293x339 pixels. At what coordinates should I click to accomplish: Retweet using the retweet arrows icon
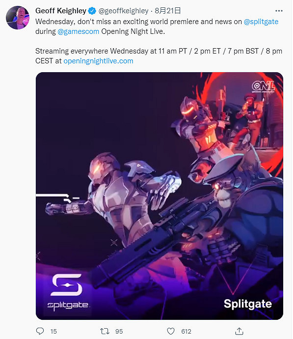point(105,331)
